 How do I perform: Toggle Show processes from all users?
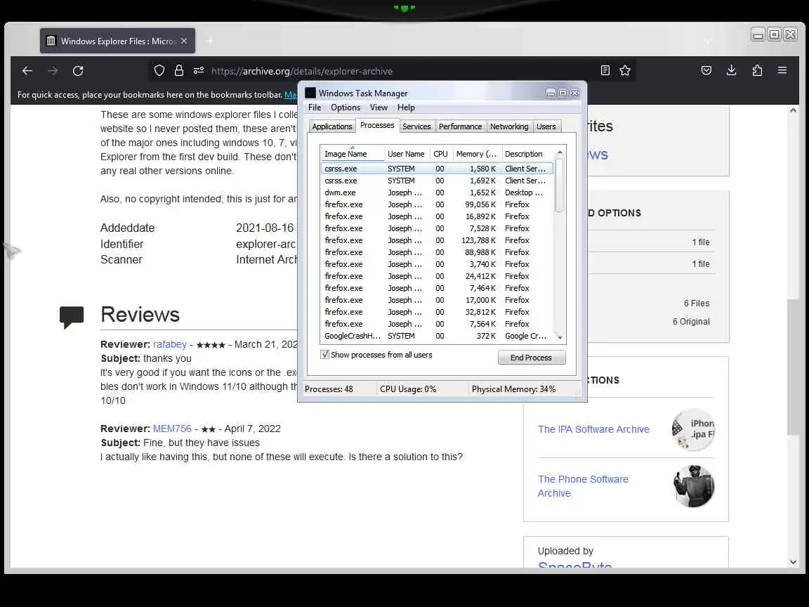(x=324, y=355)
